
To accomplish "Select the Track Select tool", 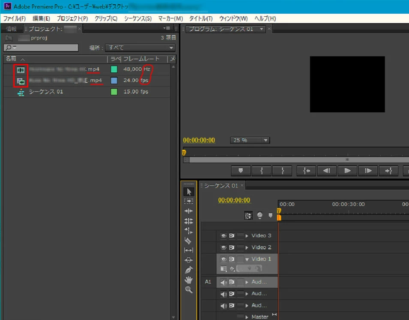I will click(x=189, y=201).
